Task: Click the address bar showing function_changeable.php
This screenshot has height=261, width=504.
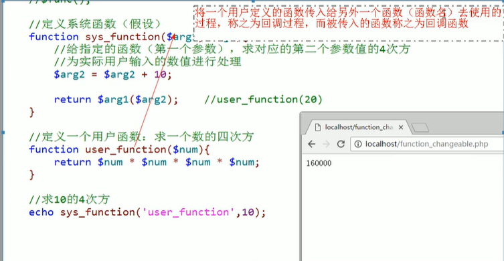Action: pyautogui.click(x=428, y=144)
